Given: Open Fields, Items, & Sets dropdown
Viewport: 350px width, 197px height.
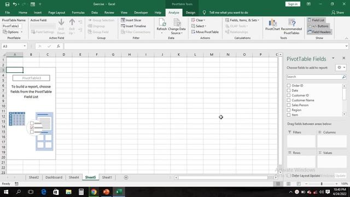Looking at the screenshot, I should coord(242,20).
